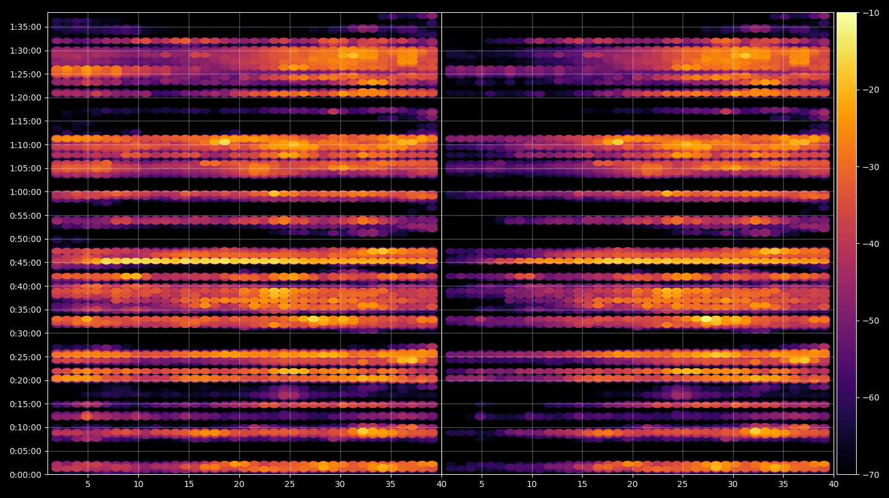This screenshot has height=498, width=889.
Task: Select the −40 colorbar tick label
Action: pos(871,244)
